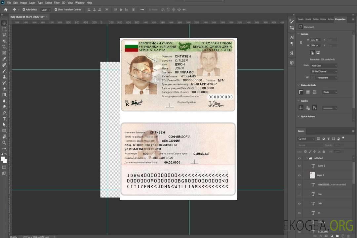357x238 pixels.
Task: Show the hidden 'Ies' text layer
Action: (x=299, y=194)
